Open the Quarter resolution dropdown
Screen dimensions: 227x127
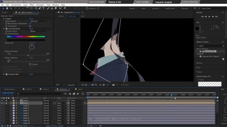(x=73, y=85)
